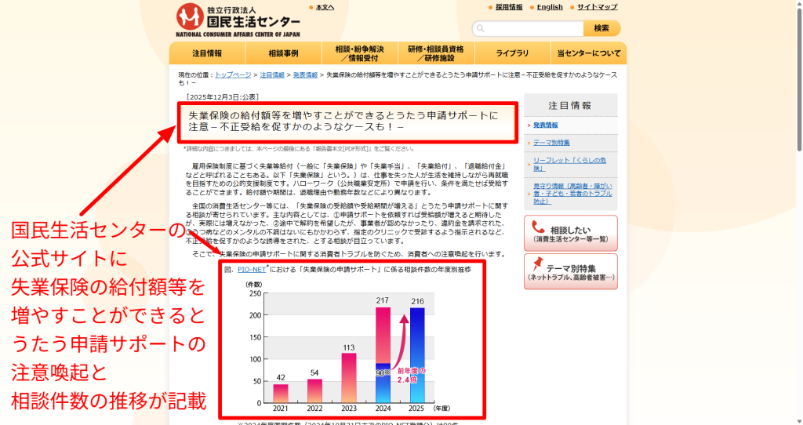Open 見守り情報 sidebar link
The height and width of the screenshot is (425, 803).
point(572,194)
